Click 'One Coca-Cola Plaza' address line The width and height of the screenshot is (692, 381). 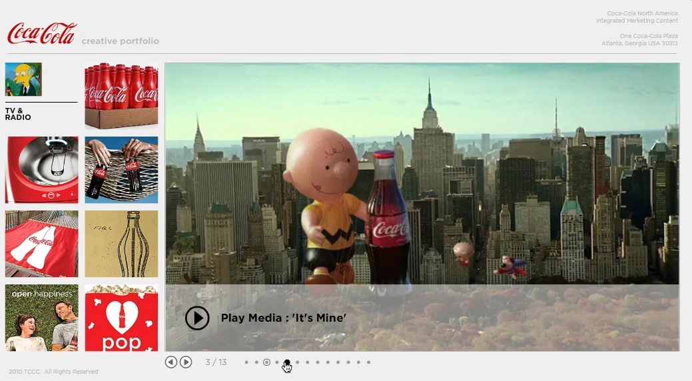(649, 36)
